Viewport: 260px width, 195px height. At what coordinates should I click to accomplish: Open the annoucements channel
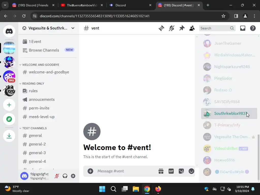(x=48, y=100)
